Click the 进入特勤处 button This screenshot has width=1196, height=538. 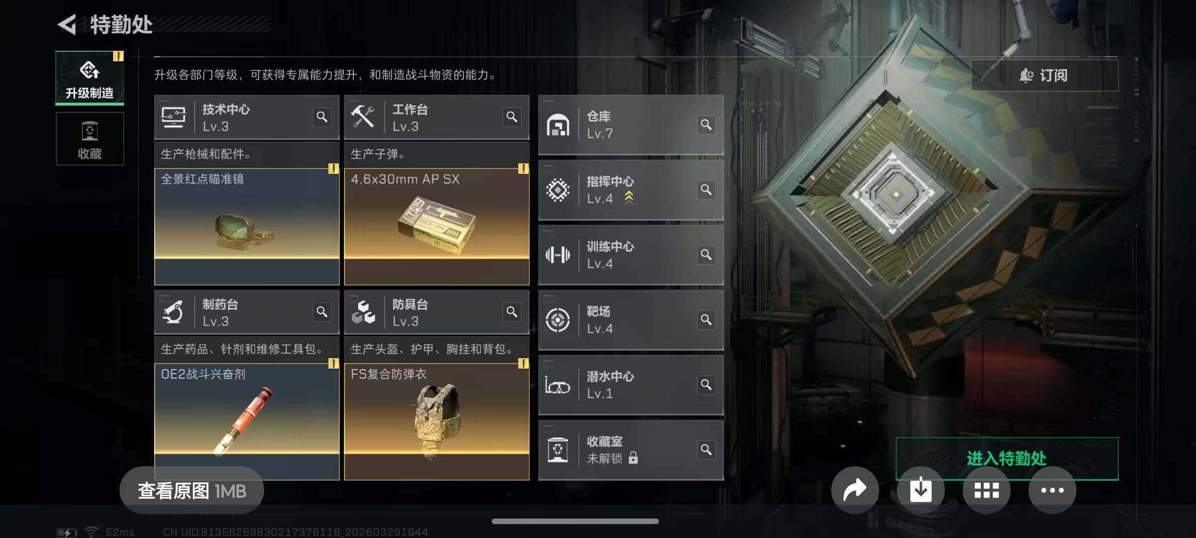1007,458
